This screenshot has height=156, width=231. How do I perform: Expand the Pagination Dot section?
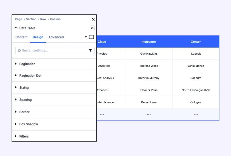click(x=30, y=76)
